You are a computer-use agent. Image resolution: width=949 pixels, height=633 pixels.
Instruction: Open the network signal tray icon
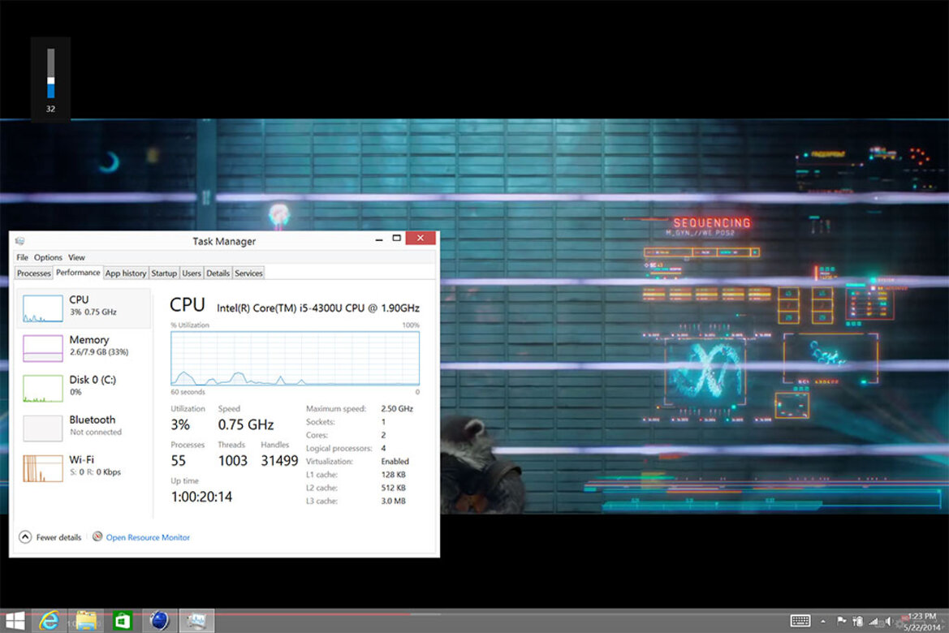click(x=874, y=621)
